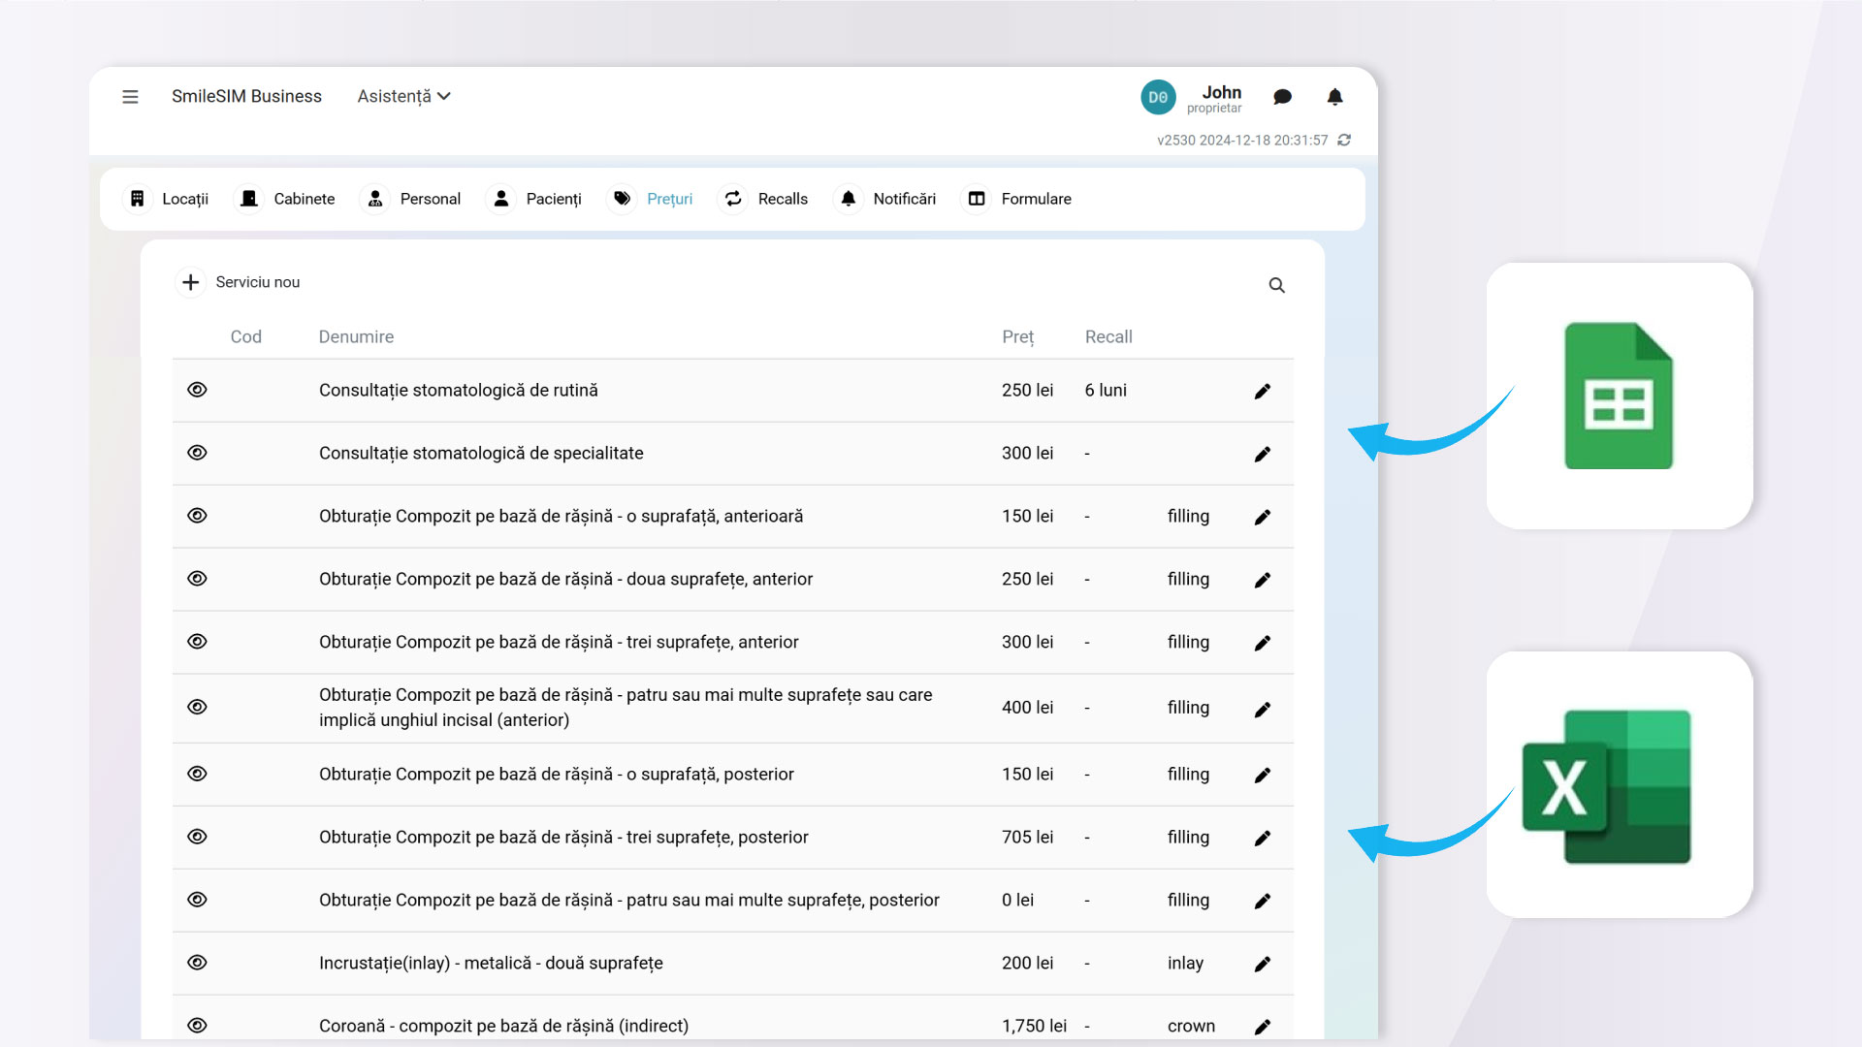Open the notifications bell in header

(x=1334, y=97)
